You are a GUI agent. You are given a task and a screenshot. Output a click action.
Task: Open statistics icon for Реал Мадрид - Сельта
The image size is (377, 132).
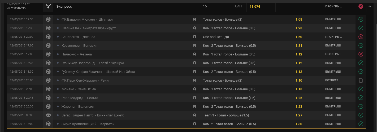coord(194,98)
